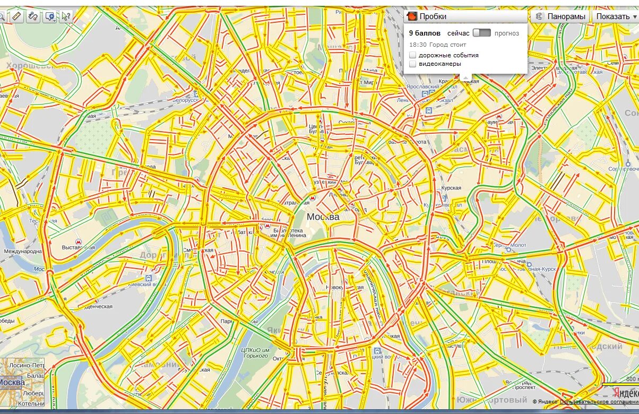Click the Москва box in minimap
Screen dimensions: 639x414
[12, 382]
